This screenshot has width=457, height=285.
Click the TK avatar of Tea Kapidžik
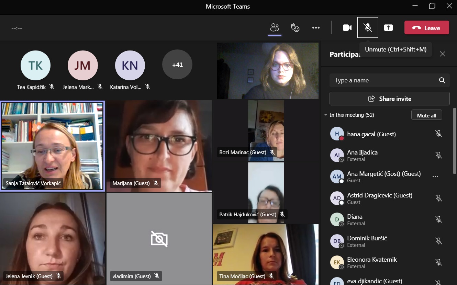pos(35,65)
